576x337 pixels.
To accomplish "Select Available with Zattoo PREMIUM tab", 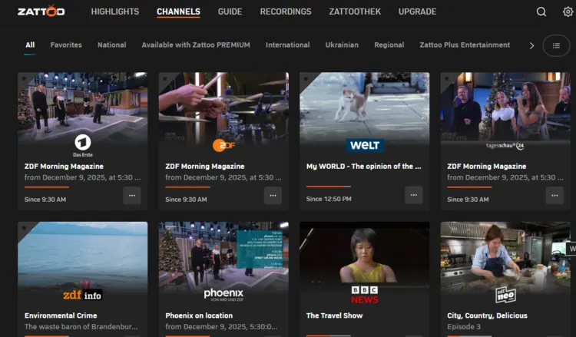I will click(x=196, y=45).
